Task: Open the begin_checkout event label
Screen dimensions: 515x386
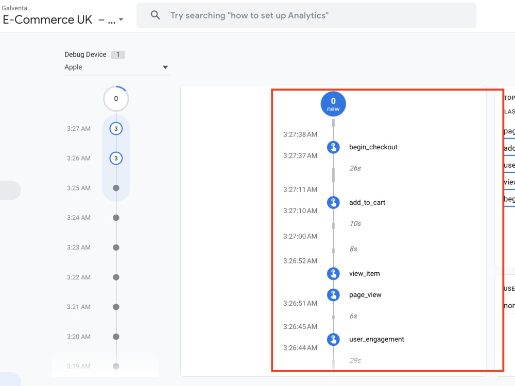Action: pyautogui.click(x=373, y=147)
